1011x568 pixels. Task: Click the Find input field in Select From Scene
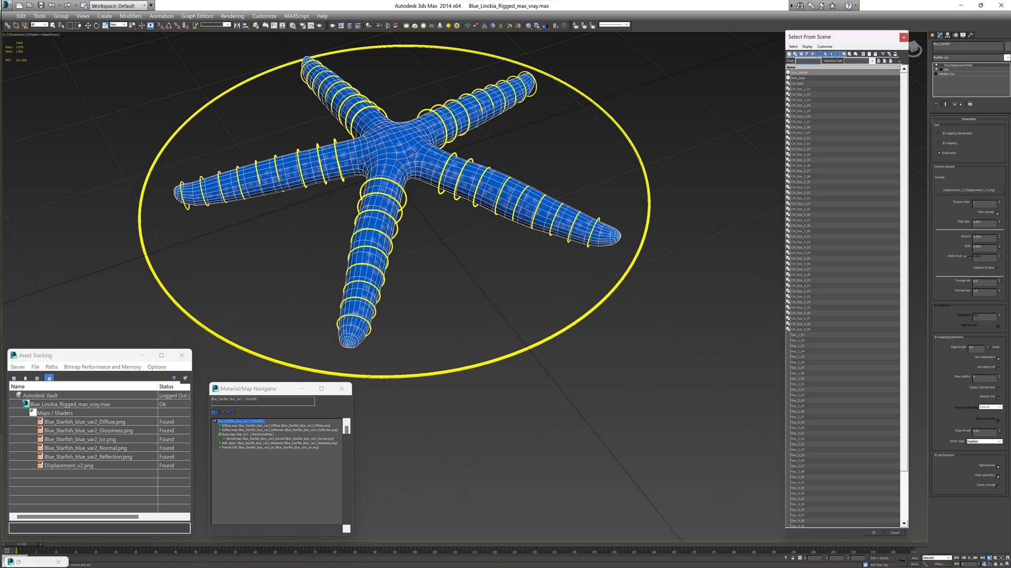808,61
